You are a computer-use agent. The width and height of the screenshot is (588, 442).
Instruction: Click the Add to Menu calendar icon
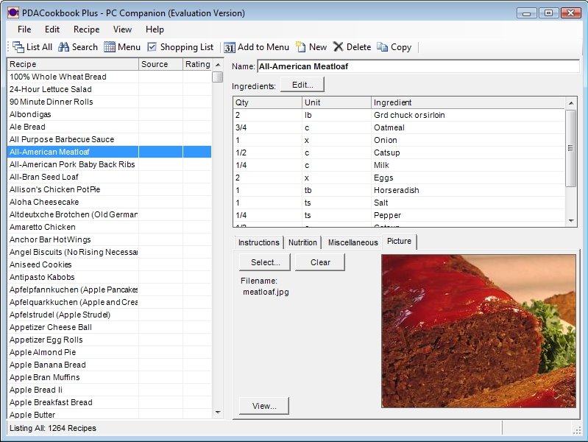point(229,47)
